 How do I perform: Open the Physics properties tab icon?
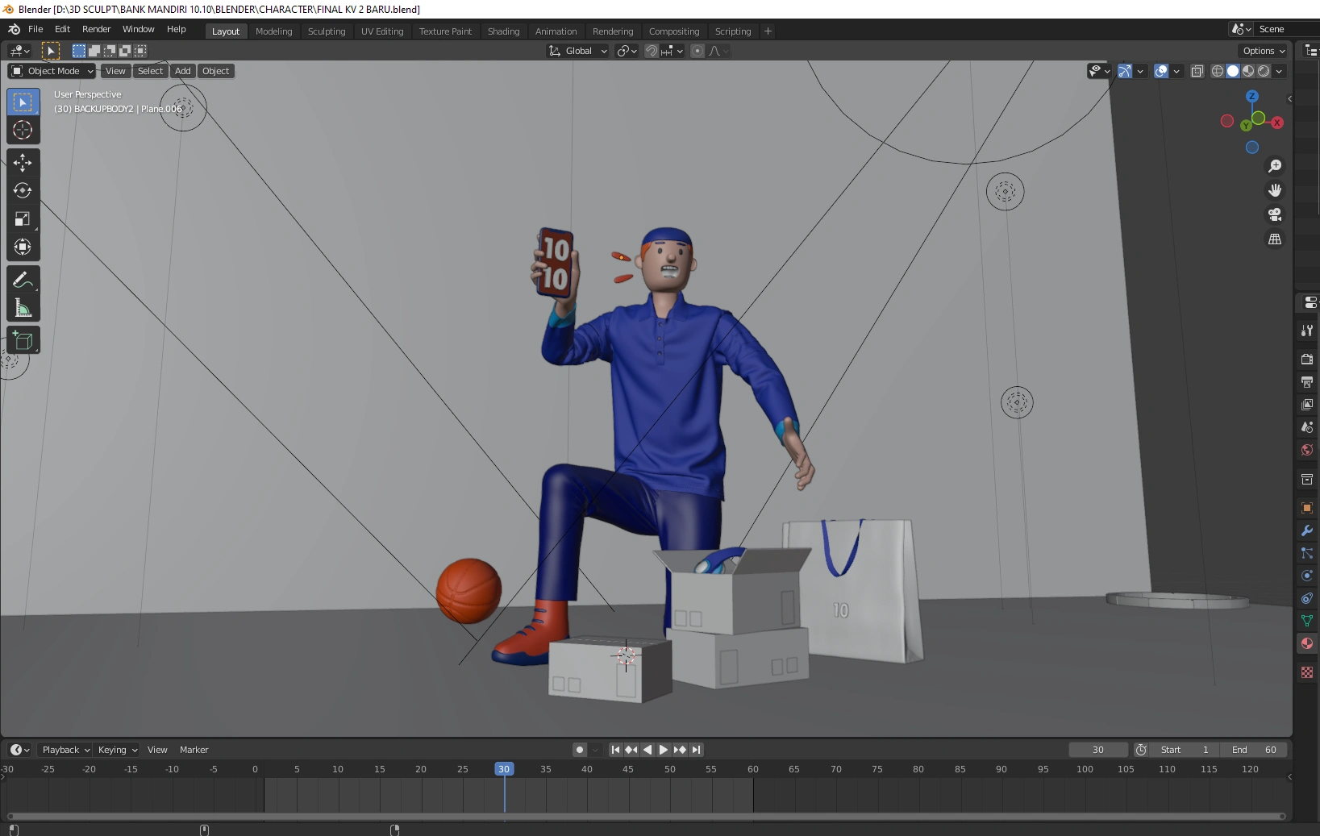click(1307, 576)
